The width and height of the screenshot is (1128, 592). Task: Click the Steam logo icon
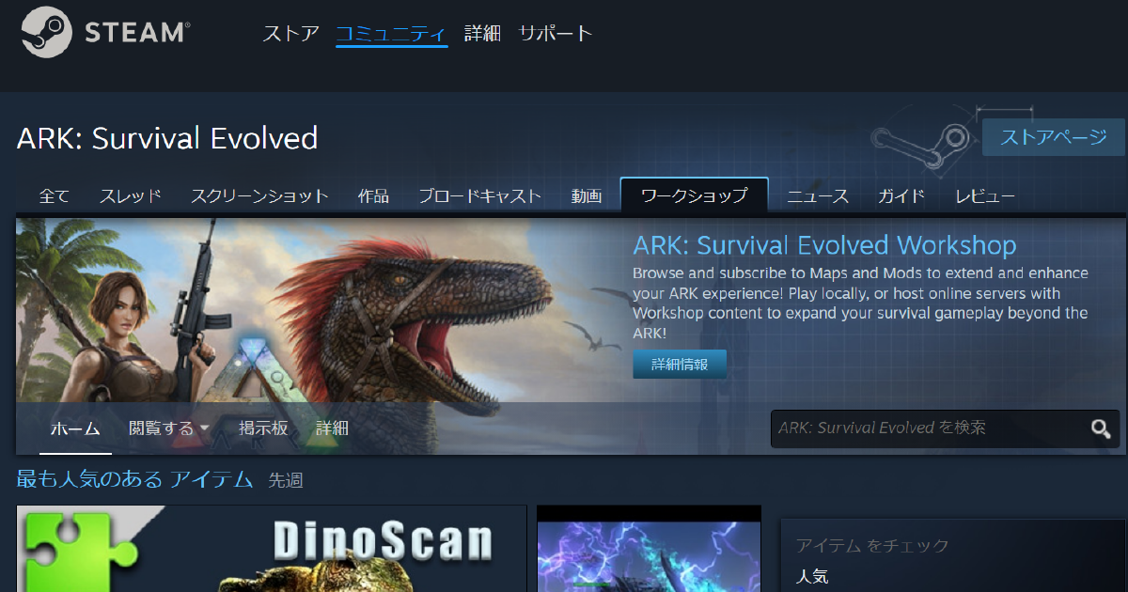46,33
